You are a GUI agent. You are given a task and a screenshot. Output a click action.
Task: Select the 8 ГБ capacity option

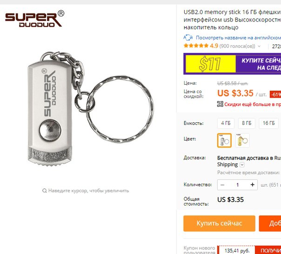point(247,123)
